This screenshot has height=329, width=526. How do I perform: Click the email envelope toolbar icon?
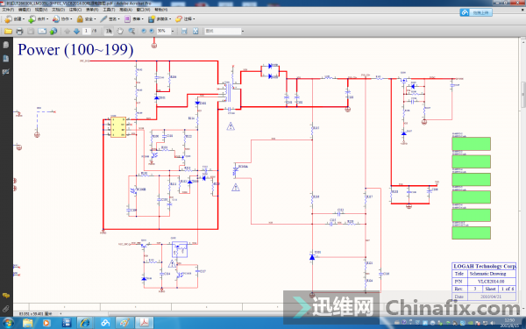tap(42, 32)
